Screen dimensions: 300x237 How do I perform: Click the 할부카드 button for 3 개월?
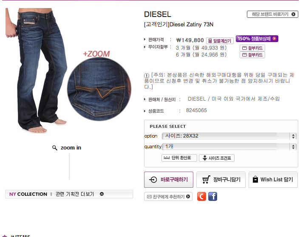pyautogui.click(x=252, y=48)
